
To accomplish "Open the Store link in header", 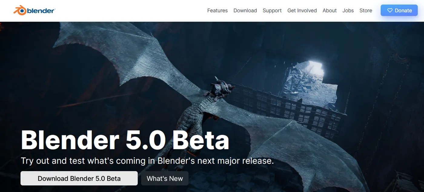I will pos(366,10).
